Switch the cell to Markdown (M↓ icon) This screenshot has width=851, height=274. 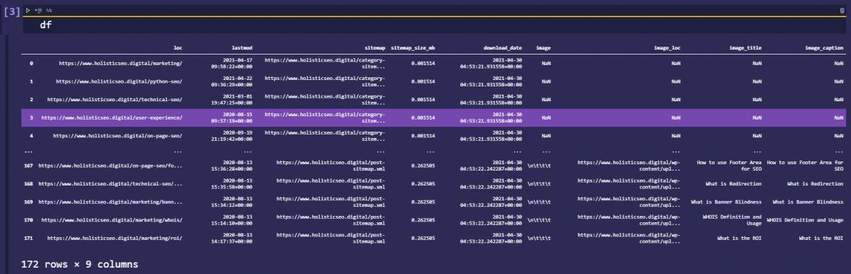(49, 11)
